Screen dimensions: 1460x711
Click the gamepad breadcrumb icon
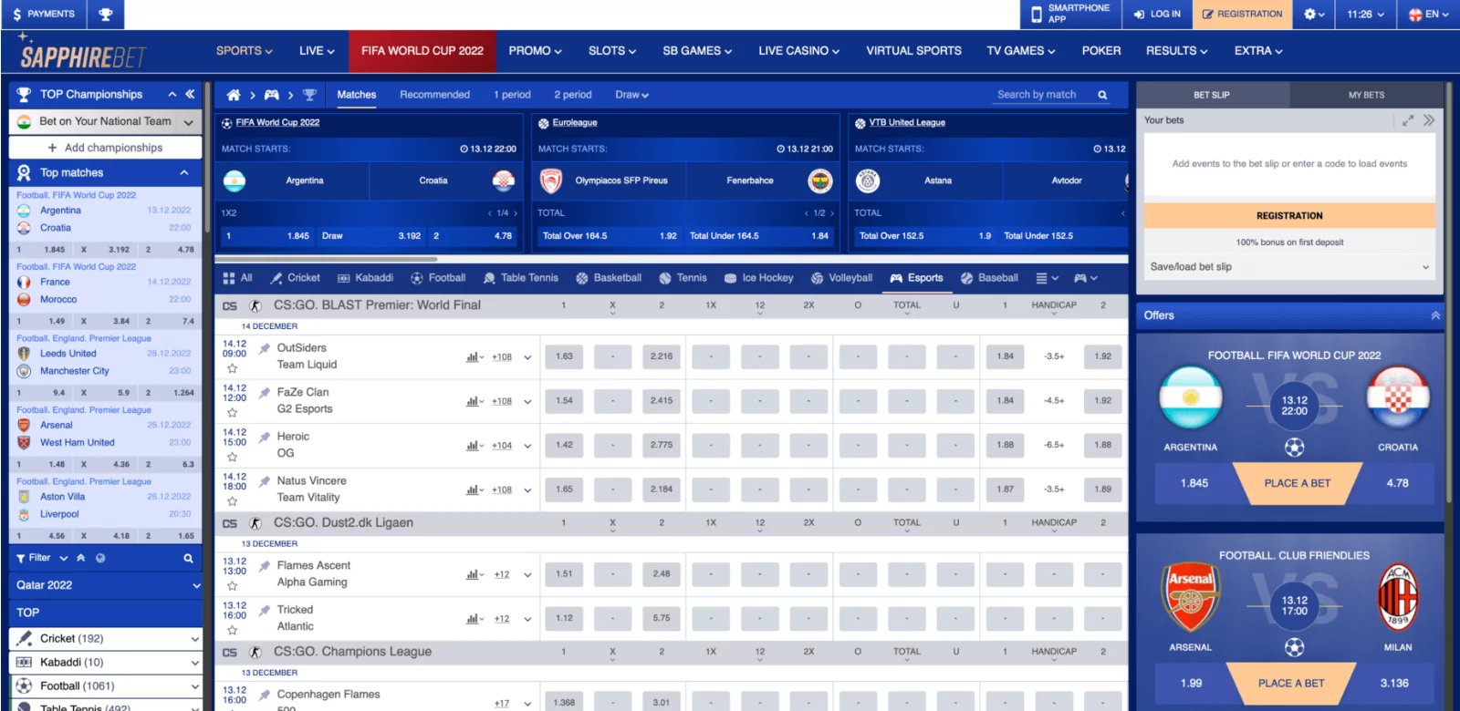pyautogui.click(x=272, y=95)
